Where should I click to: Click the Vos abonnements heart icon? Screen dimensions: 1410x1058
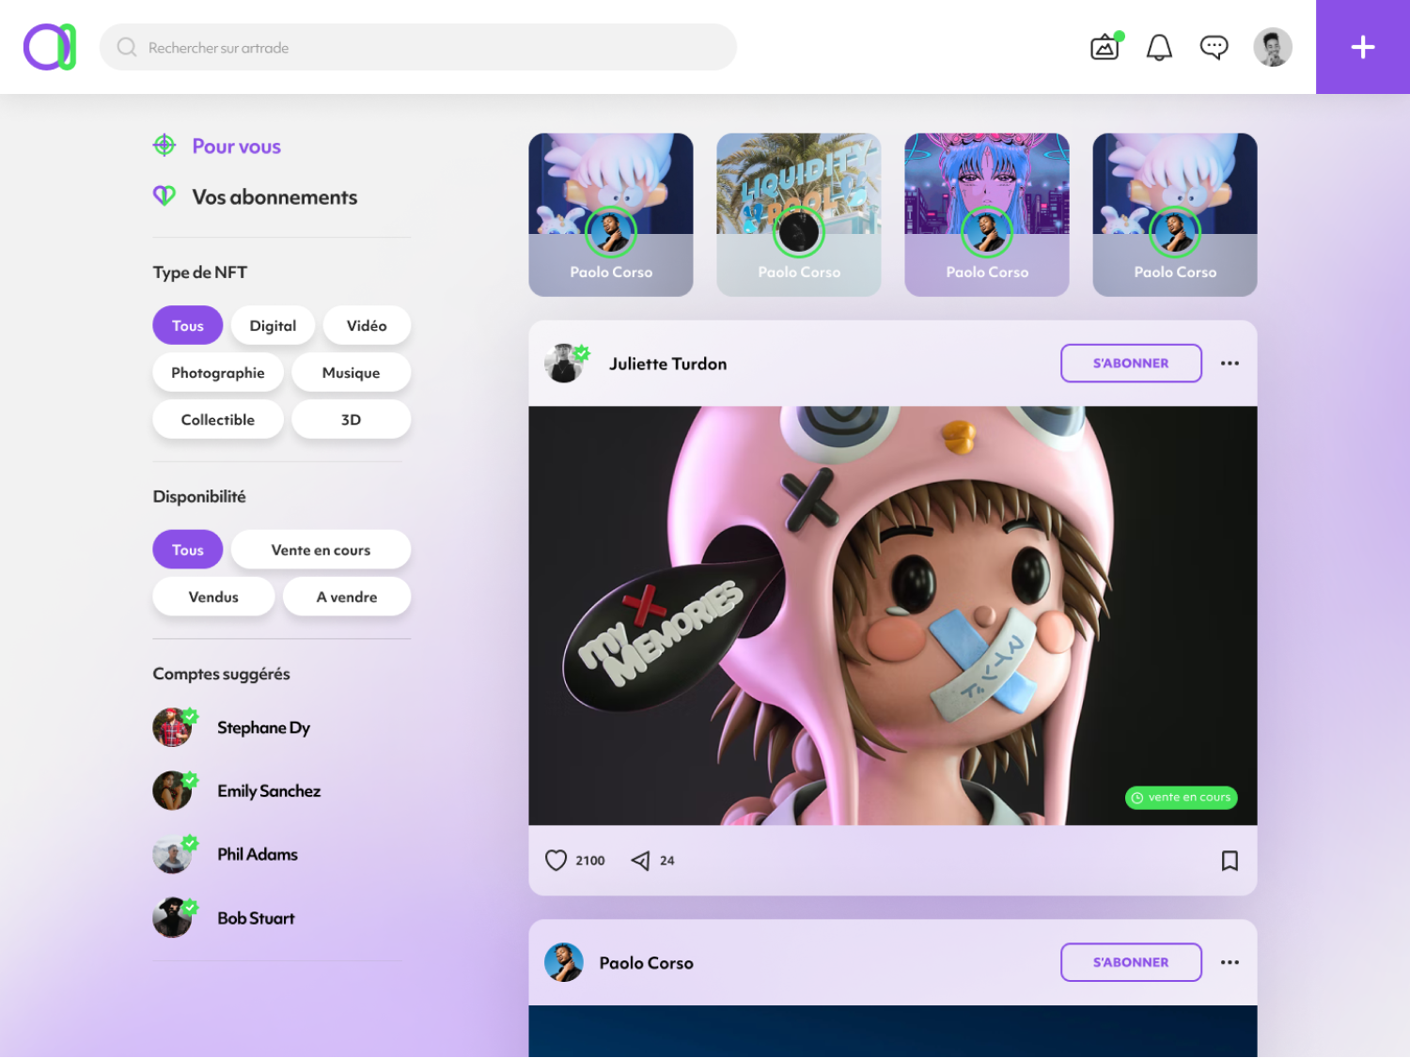(164, 195)
